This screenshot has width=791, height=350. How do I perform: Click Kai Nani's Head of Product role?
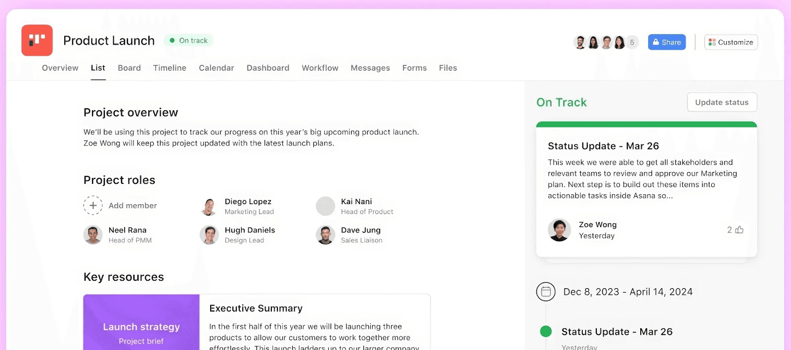point(367,212)
